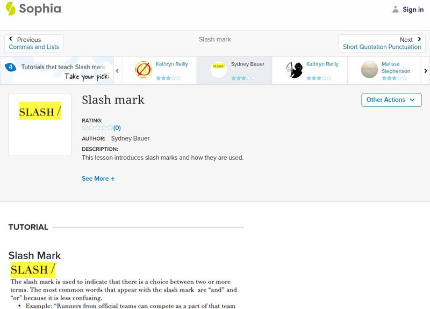Click the user profile icon beside Sign in
Image resolution: width=430 pixels, height=309 pixels.
coord(395,9)
